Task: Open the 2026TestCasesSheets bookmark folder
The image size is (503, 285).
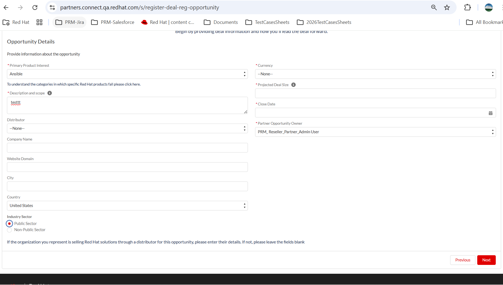Action: click(x=324, y=22)
